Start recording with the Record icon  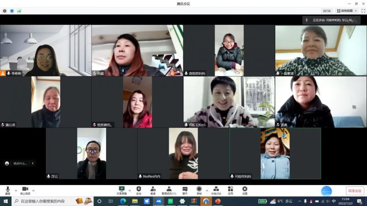click(x=199, y=190)
